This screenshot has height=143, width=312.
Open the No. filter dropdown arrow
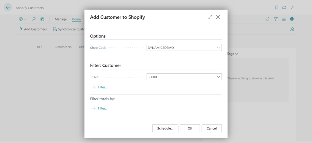(218, 77)
